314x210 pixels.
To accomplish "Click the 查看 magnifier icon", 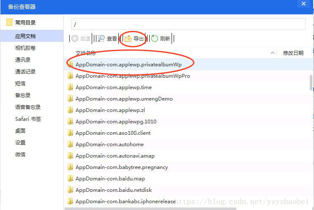I will pos(101,38).
